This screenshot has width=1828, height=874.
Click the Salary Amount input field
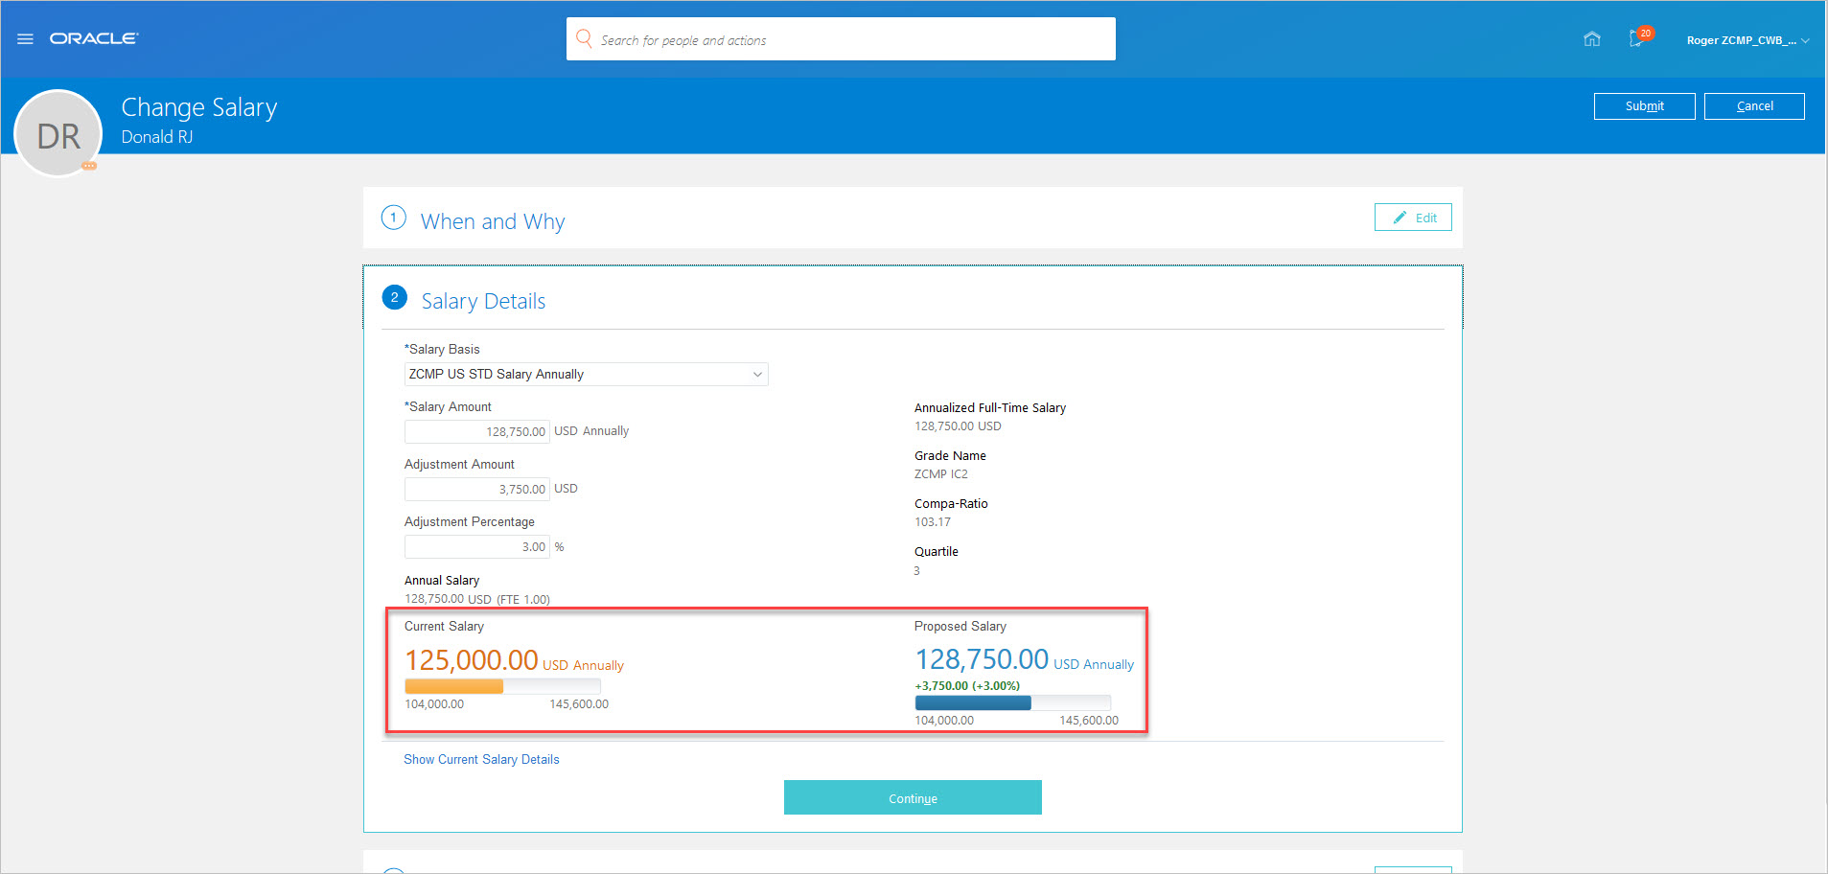[477, 431]
